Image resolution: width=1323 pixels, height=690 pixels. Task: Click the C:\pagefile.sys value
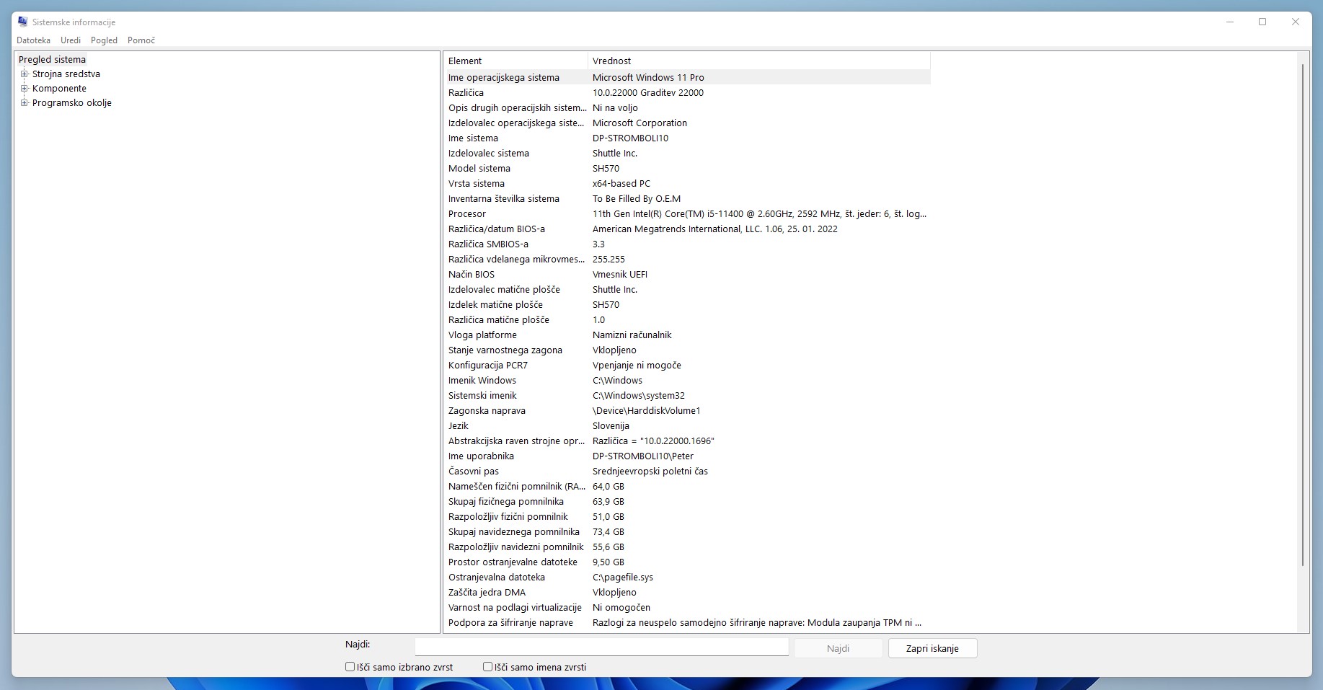tap(623, 577)
